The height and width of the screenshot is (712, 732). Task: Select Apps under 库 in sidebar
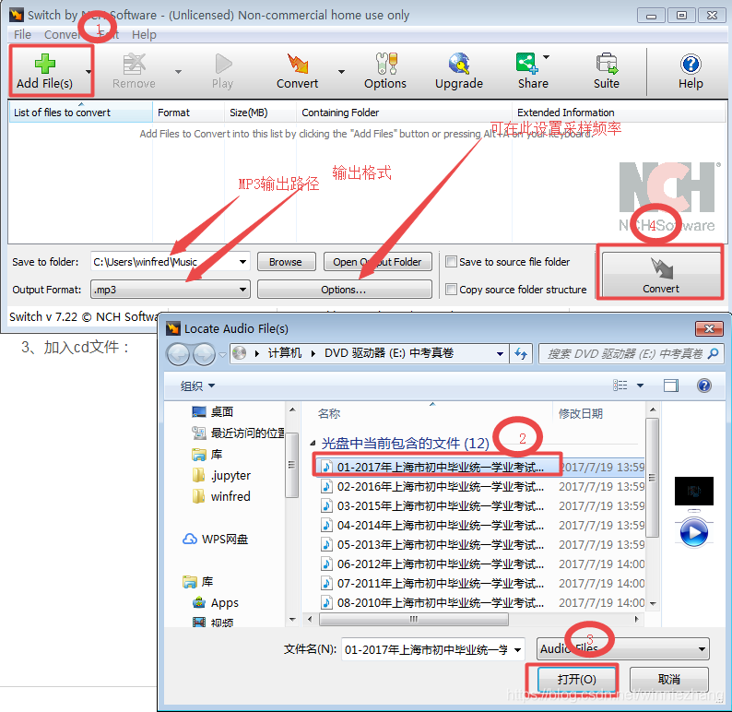(x=215, y=603)
